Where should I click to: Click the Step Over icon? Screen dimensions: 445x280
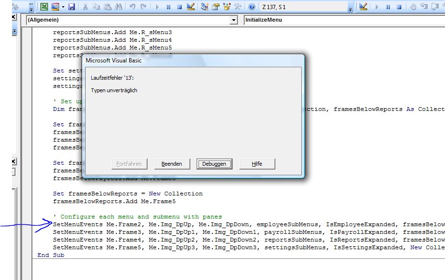click(435, 7)
